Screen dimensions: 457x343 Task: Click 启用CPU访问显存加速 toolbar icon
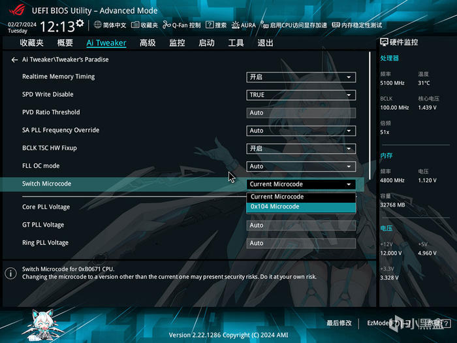(x=264, y=25)
